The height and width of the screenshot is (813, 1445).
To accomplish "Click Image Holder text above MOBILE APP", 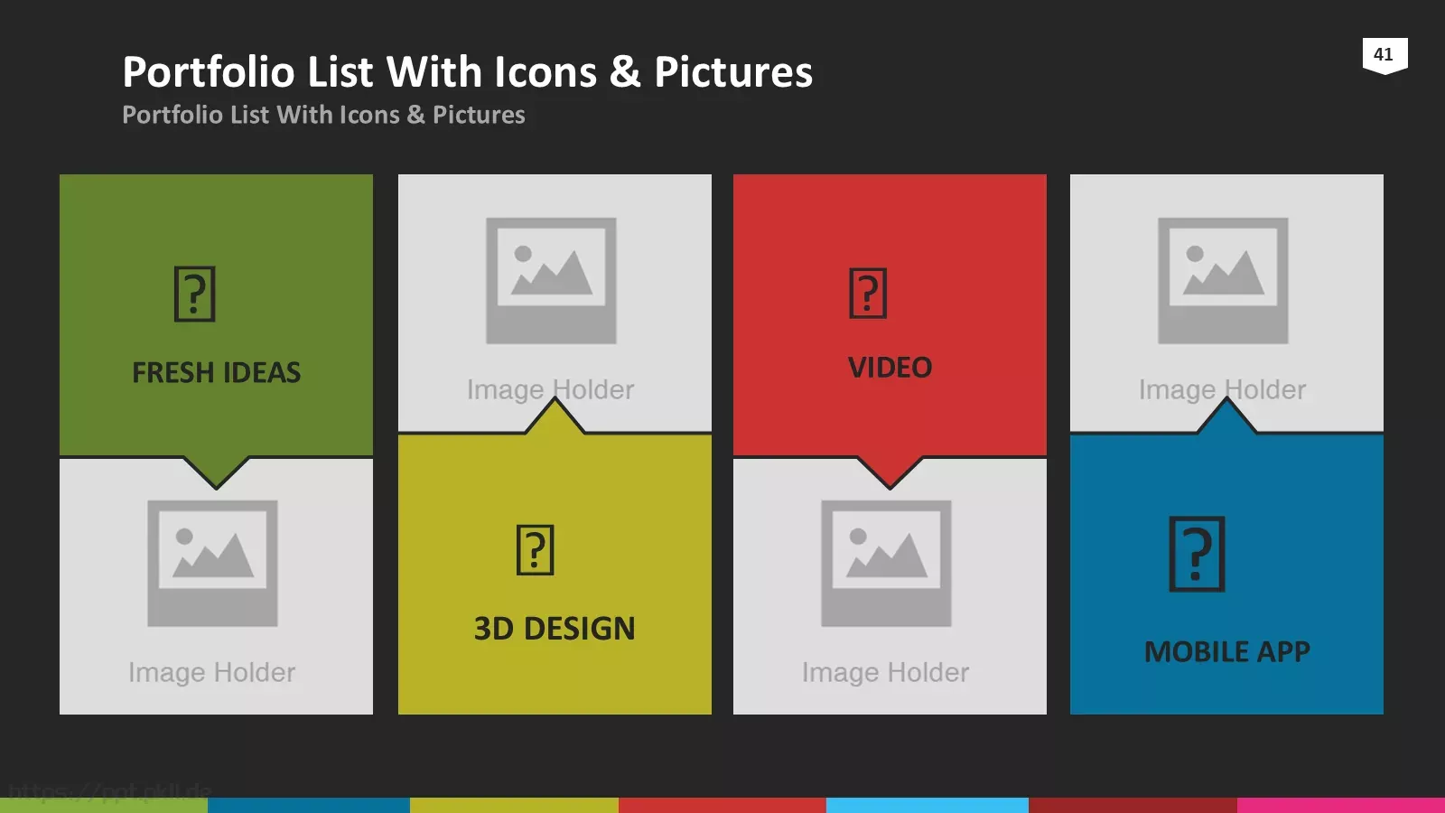I will click(1223, 389).
